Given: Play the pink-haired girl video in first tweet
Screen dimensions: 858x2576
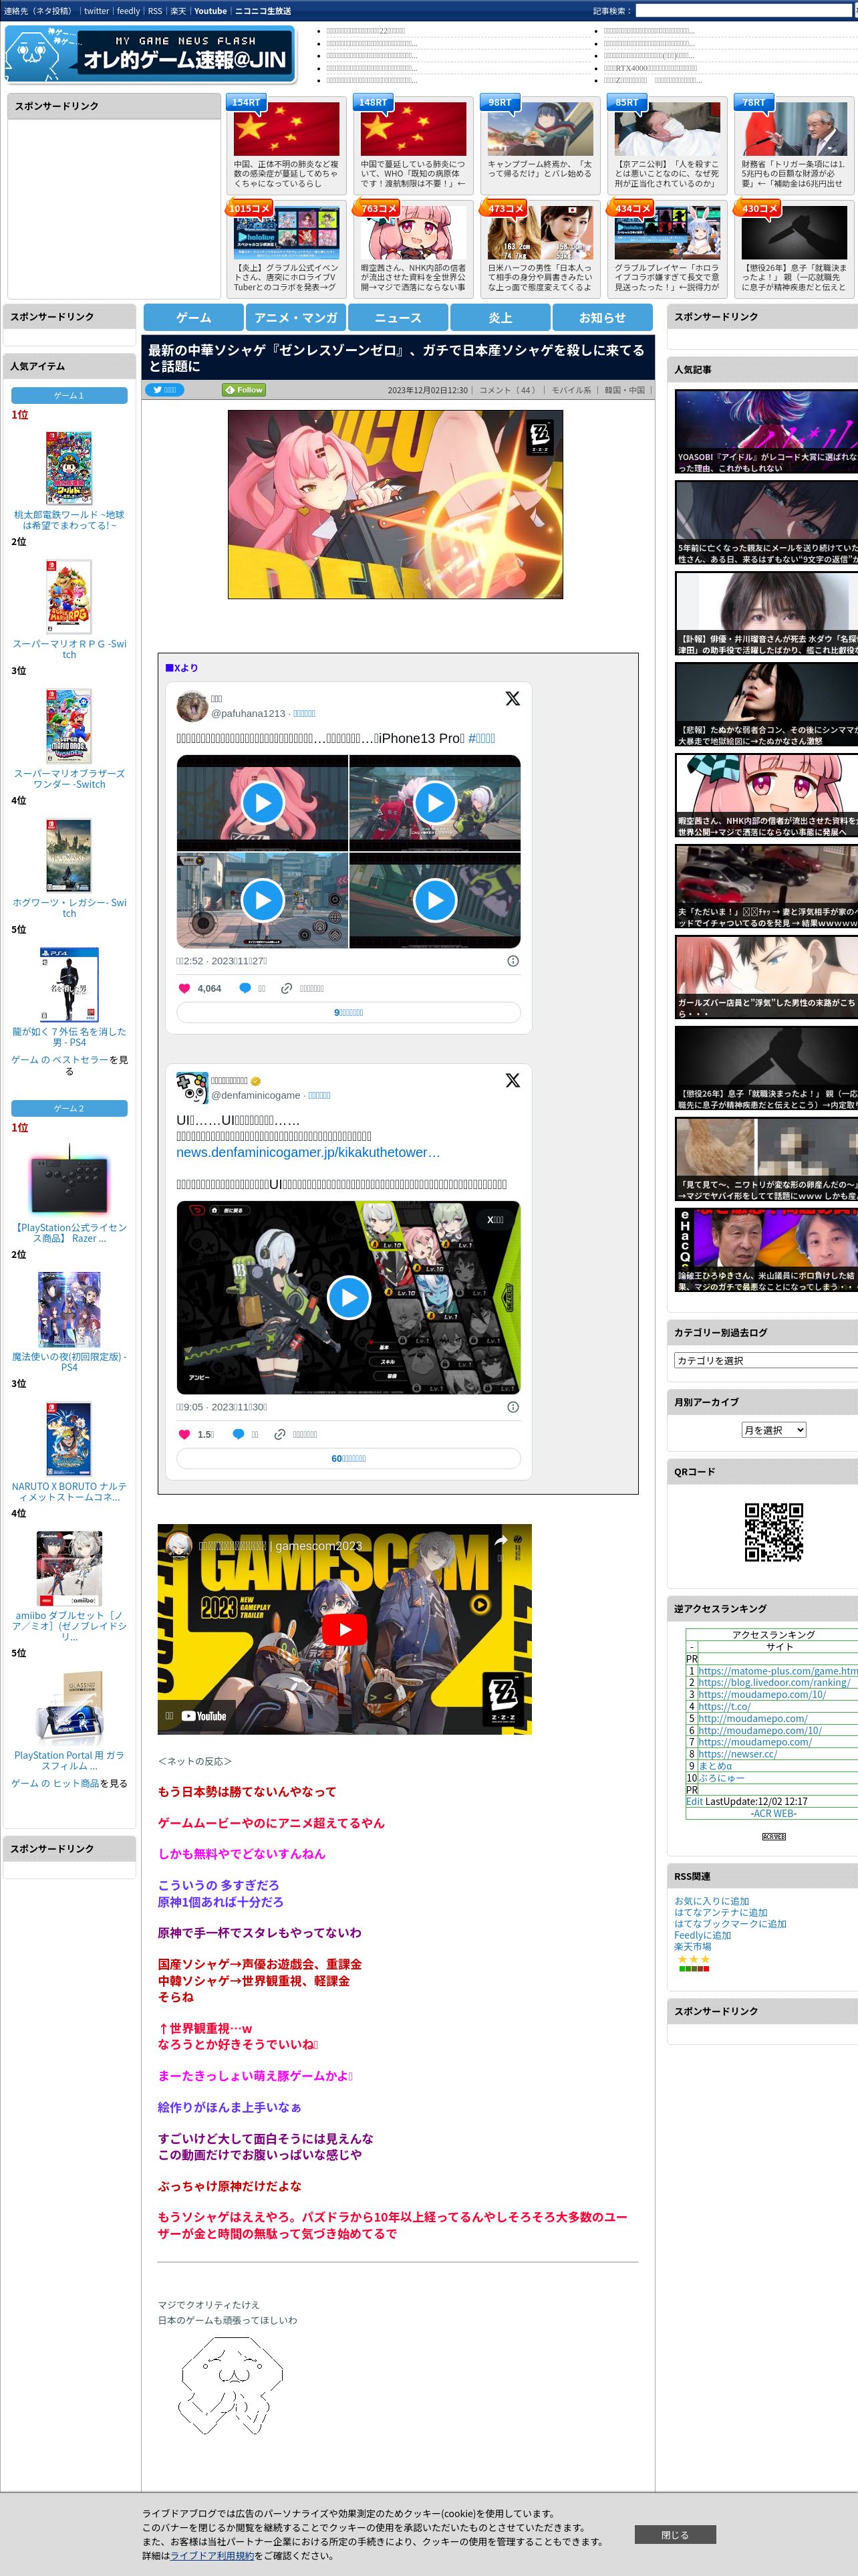Looking at the screenshot, I should [x=263, y=803].
